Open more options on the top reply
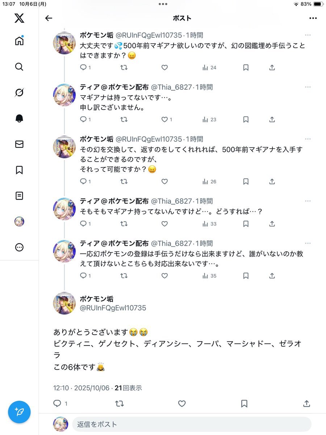 pyautogui.click(x=308, y=35)
